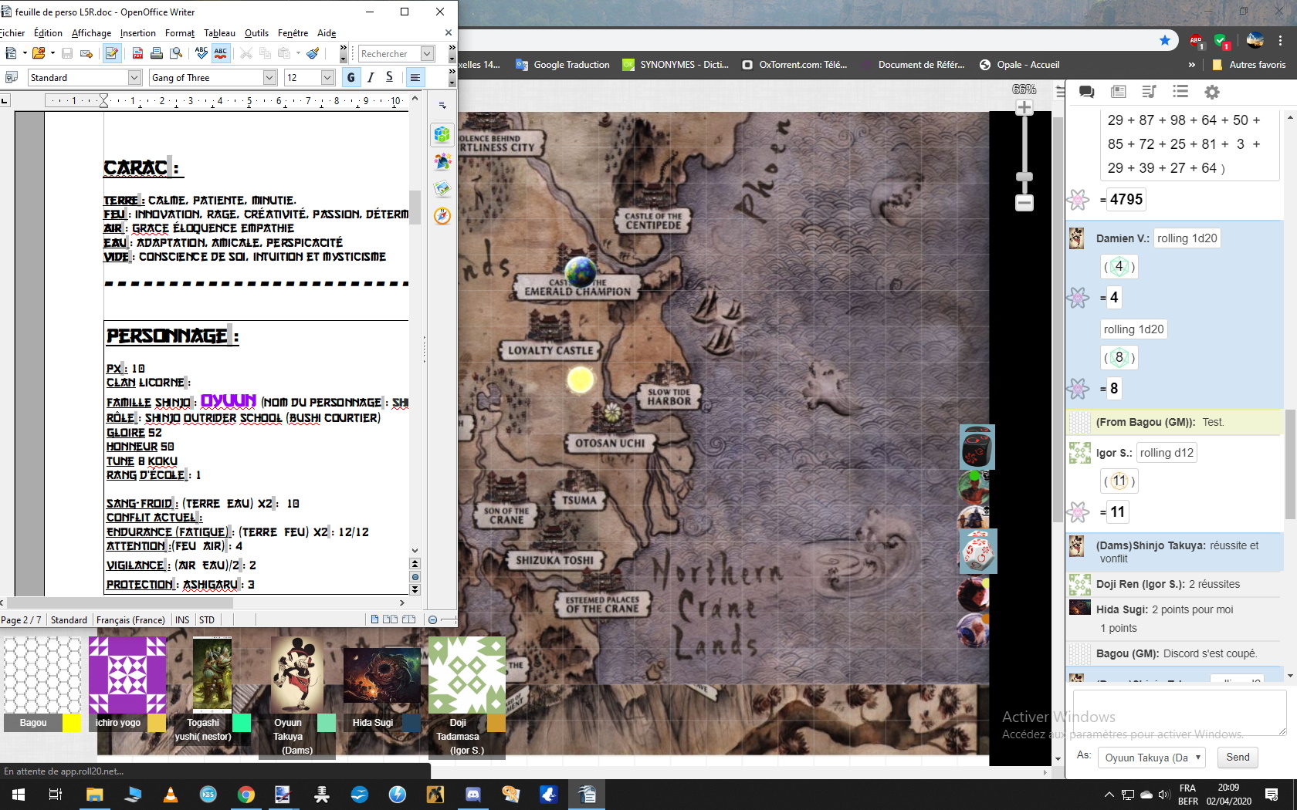This screenshot has height=810, width=1297.
Task: Open font size 12 dropdown
Action: click(x=327, y=77)
